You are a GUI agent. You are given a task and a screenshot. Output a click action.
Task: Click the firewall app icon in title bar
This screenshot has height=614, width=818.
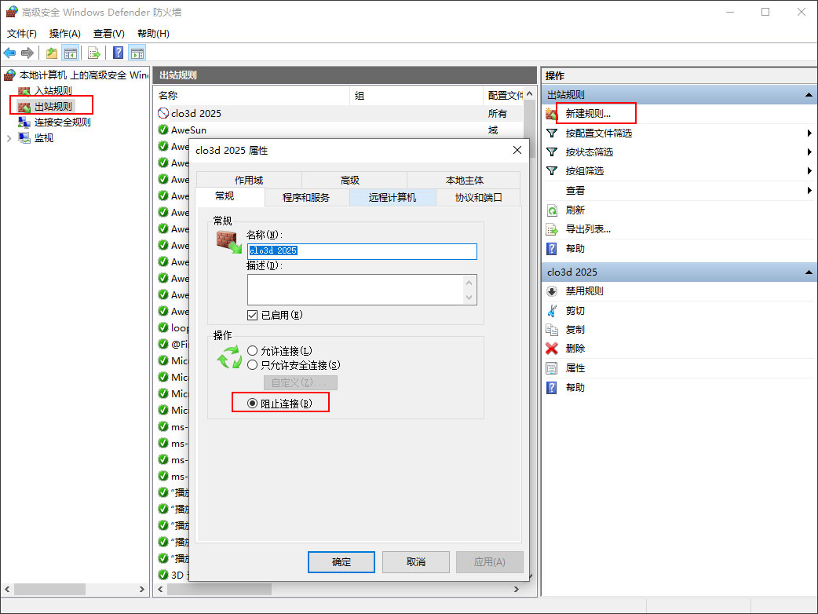click(x=12, y=12)
